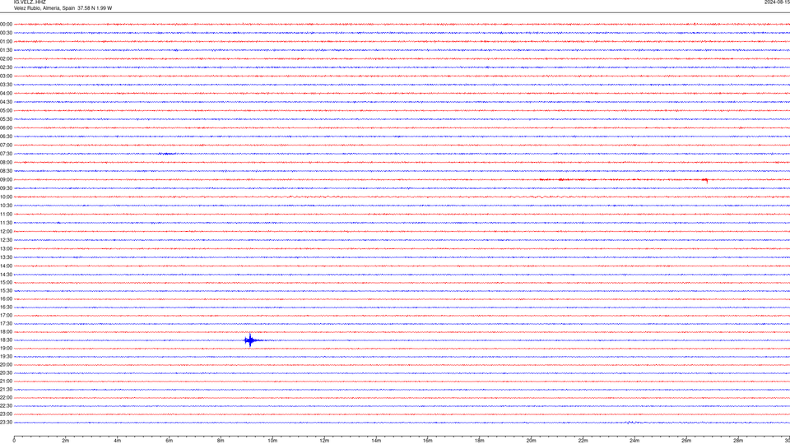790x444 pixels.
Task: Select the 23:30 time label
Action: point(6,423)
